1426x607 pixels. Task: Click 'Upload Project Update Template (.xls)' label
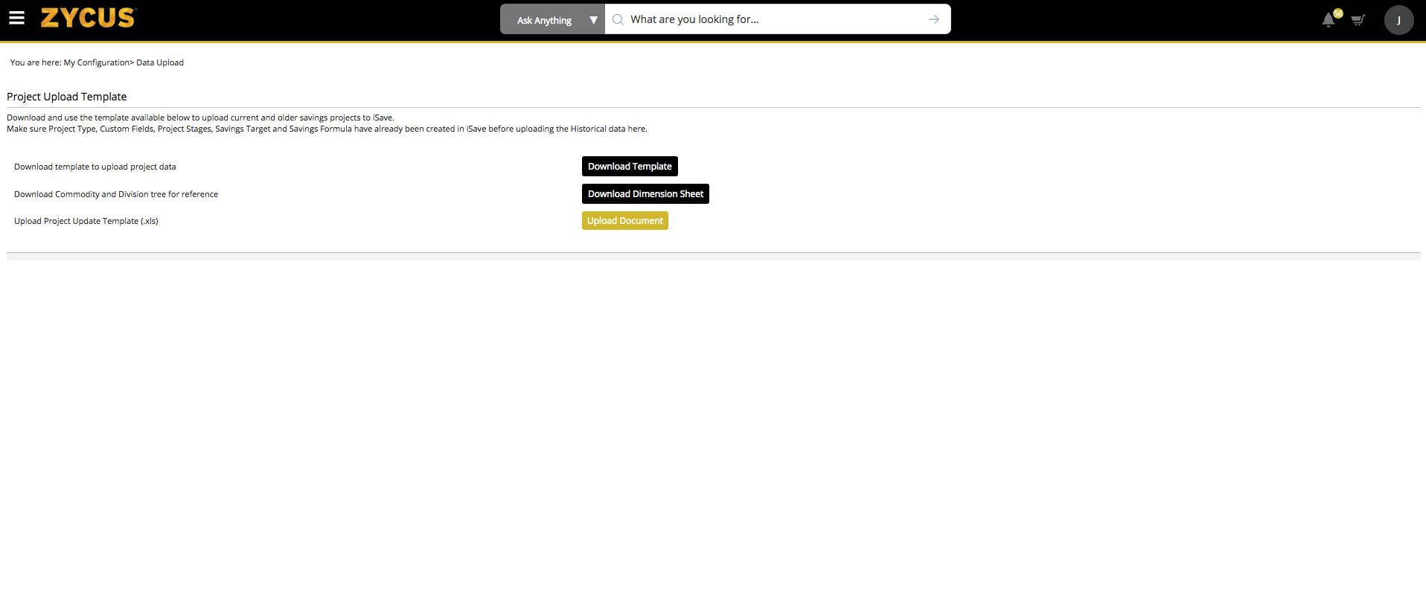(86, 221)
